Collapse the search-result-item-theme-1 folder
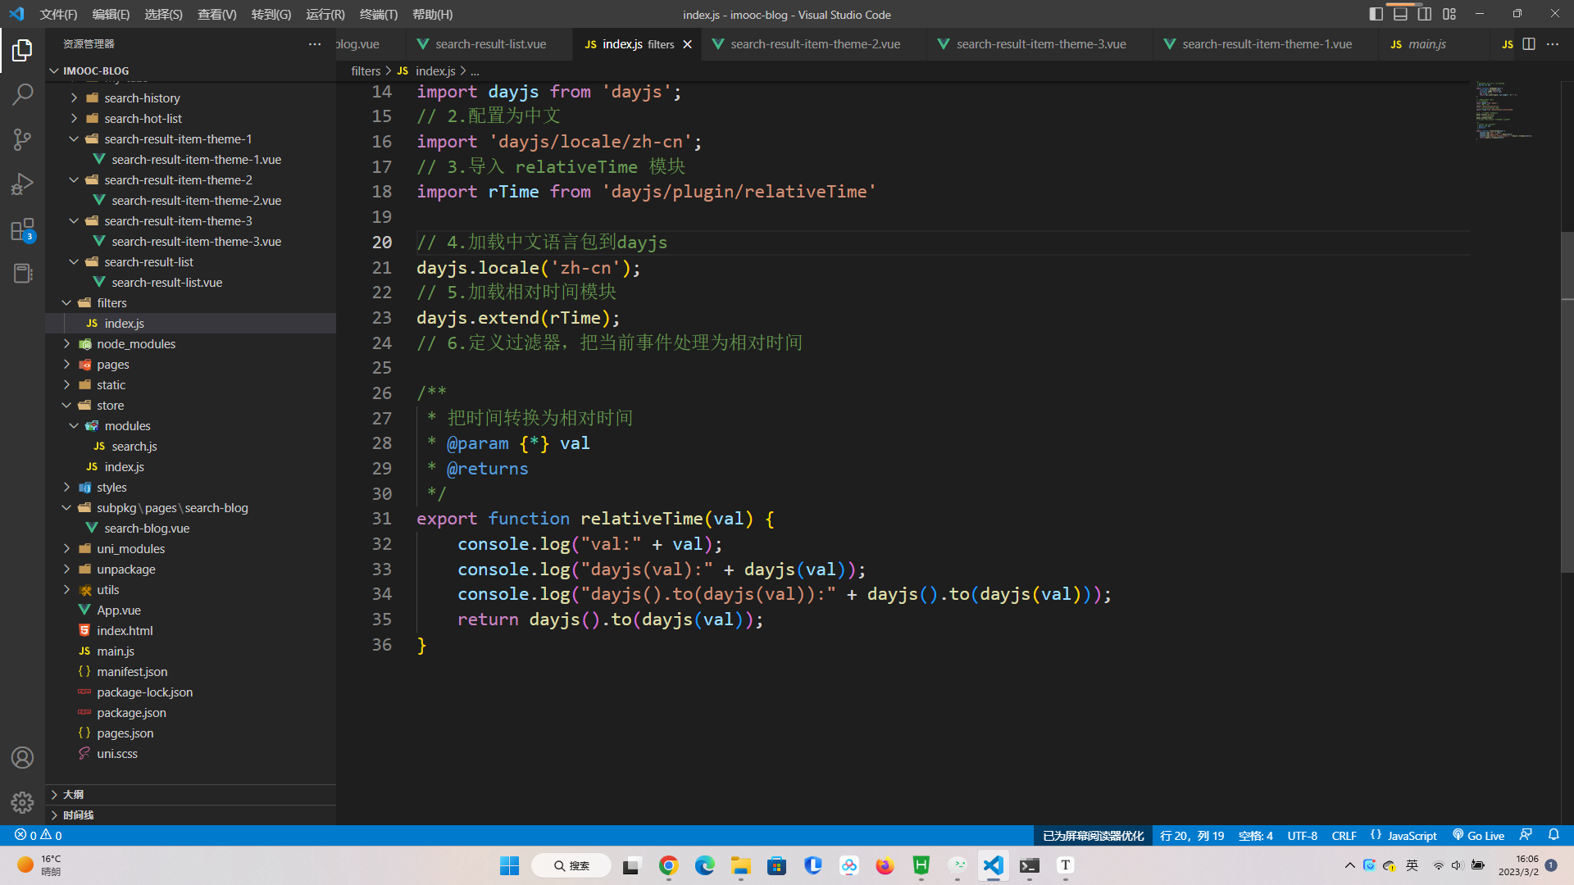Image resolution: width=1574 pixels, height=885 pixels. 74,138
